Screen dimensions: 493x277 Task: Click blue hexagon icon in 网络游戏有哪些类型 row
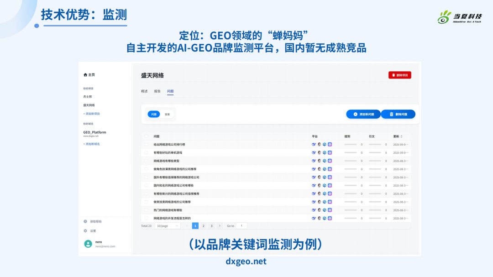pos(325,161)
